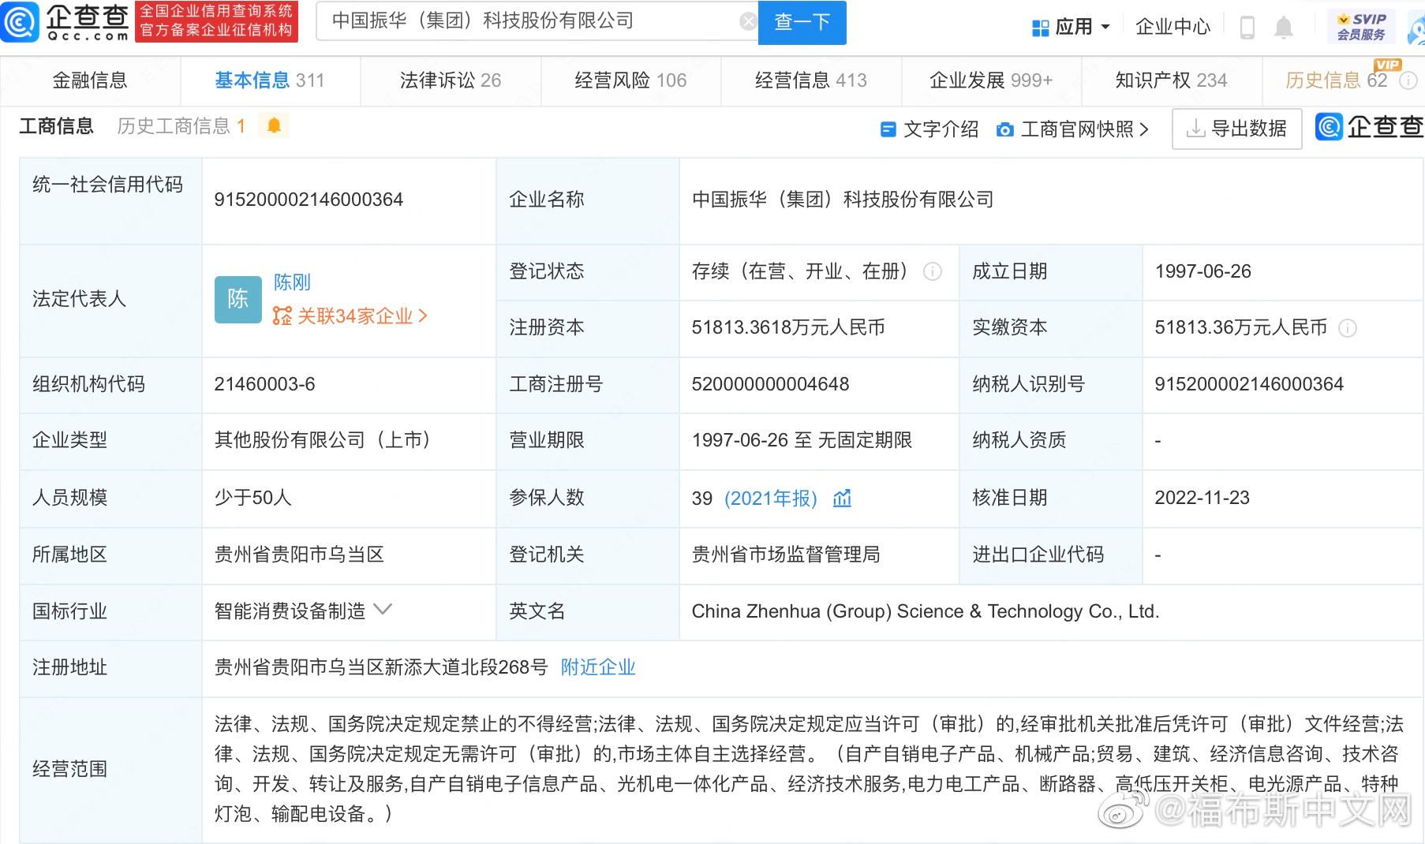
Task: Open 文字介绍 text introduction
Action: (x=929, y=129)
